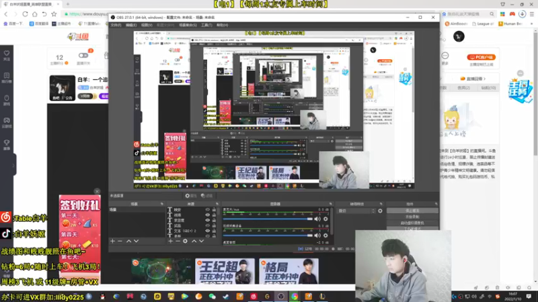538x302 pixels.
Task: Open OBS 编辑(E) menu
Action: [131, 25]
